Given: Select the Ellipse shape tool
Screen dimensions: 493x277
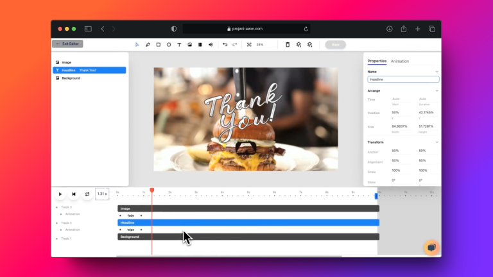Looking at the screenshot, I should 169,45.
